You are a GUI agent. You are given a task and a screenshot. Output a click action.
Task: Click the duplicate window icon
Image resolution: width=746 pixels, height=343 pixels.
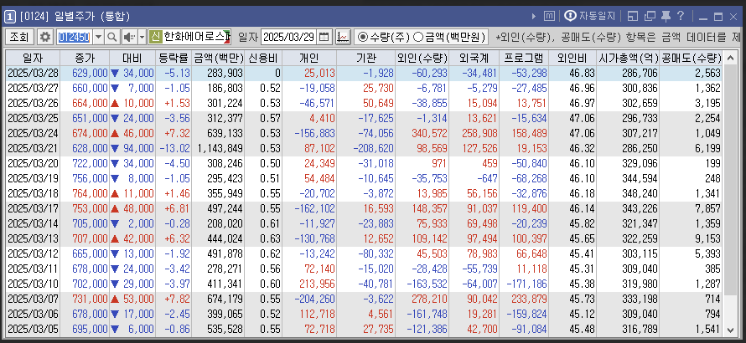click(x=650, y=17)
